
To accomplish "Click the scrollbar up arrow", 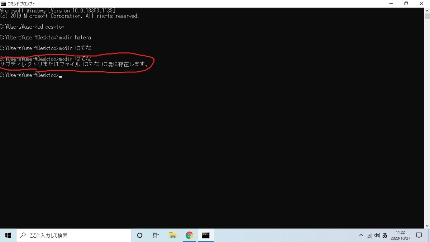I will [x=427, y=11].
